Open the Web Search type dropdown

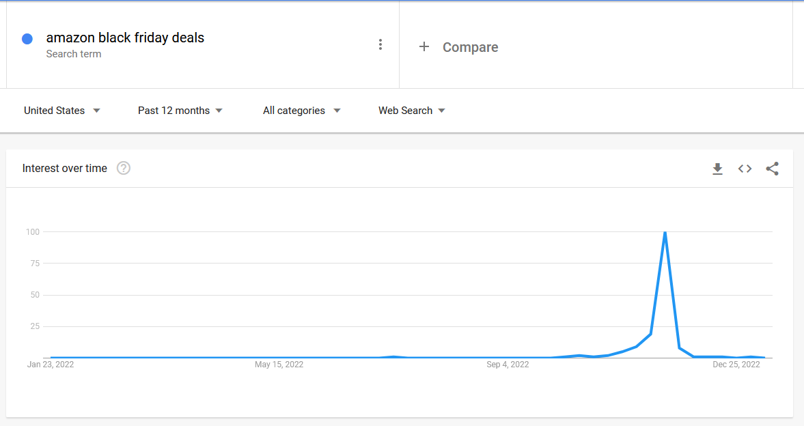tap(412, 111)
